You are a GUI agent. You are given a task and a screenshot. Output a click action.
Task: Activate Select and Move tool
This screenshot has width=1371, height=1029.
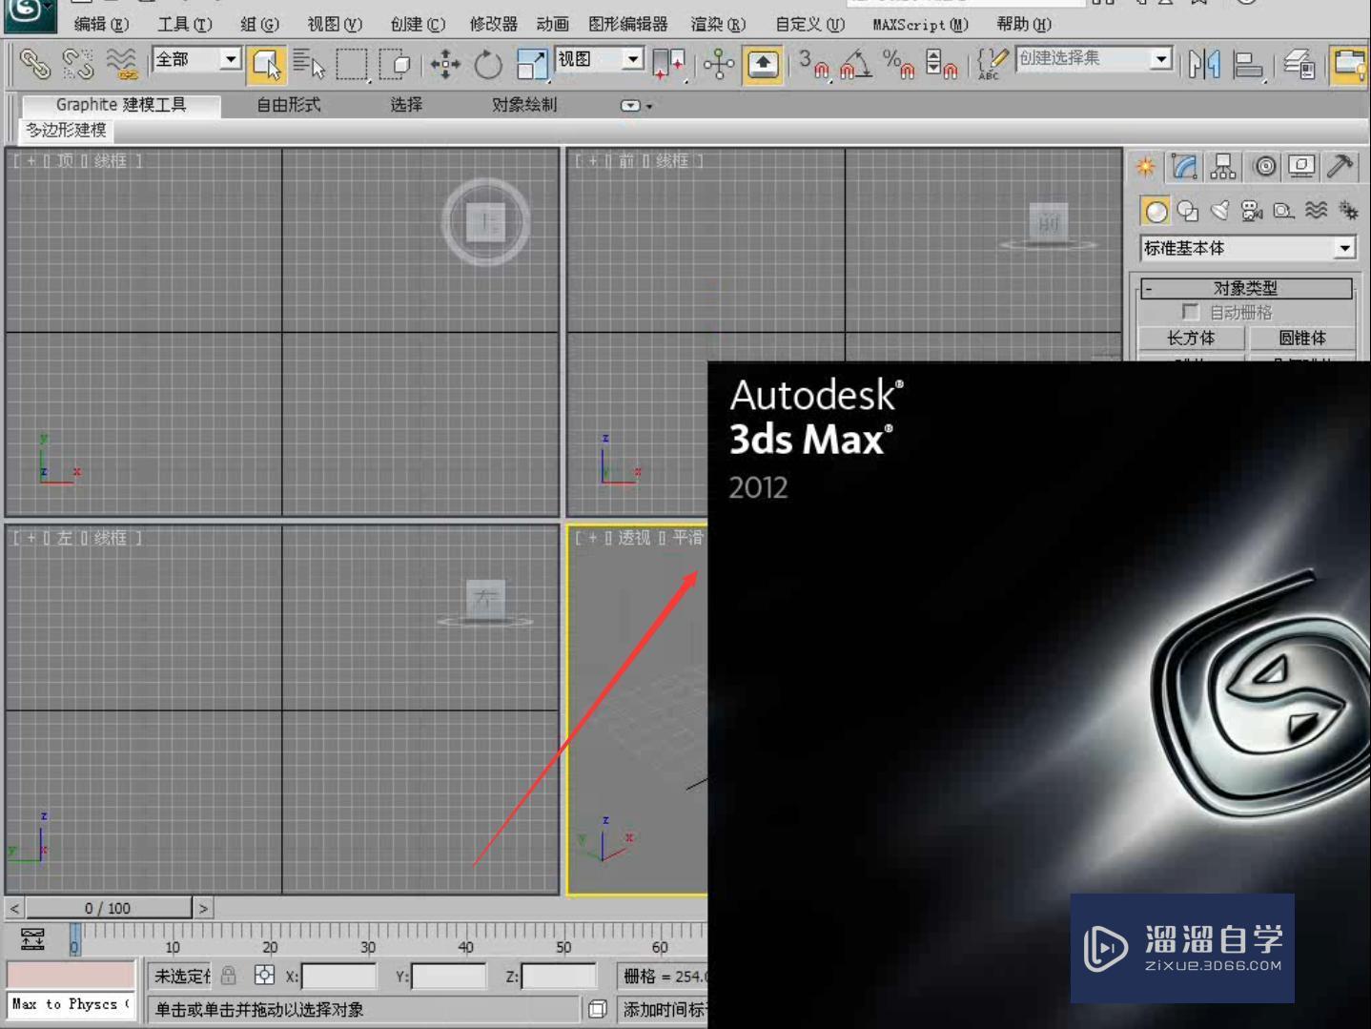pyautogui.click(x=444, y=64)
